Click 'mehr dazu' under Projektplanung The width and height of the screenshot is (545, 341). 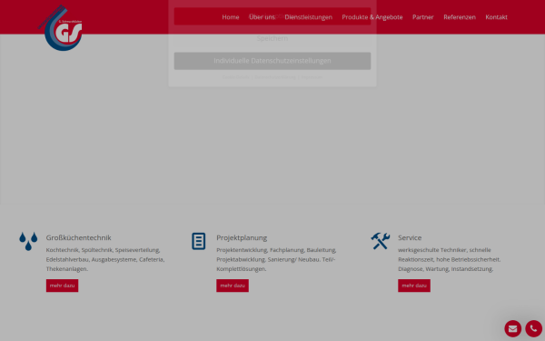[x=233, y=286]
